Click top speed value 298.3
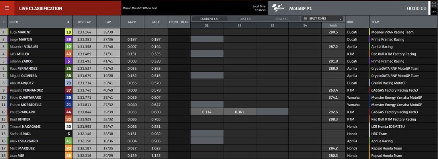Screen dimensions: 438x159 click(333, 119)
